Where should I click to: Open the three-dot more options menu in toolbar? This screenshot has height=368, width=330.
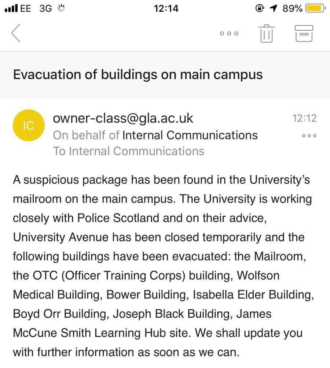tap(229, 33)
